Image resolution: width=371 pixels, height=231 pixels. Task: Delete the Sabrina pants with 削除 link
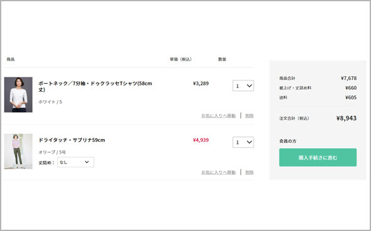point(249,172)
